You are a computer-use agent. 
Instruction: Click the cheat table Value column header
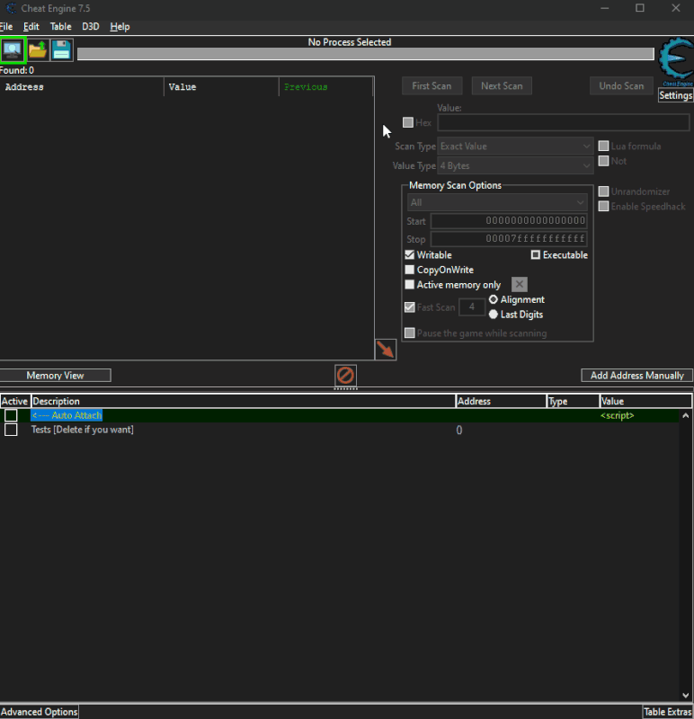tap(645, 401)
